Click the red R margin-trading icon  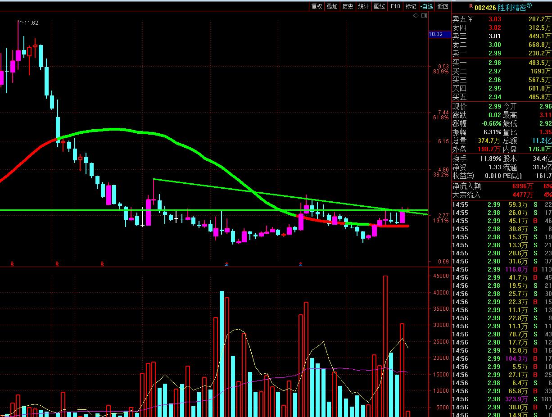click(471, 6)
